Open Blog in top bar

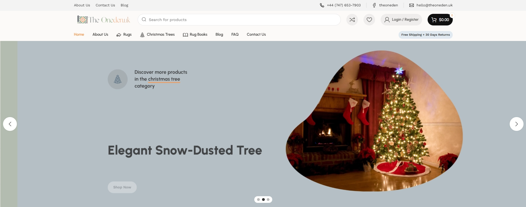click(124, 5)
